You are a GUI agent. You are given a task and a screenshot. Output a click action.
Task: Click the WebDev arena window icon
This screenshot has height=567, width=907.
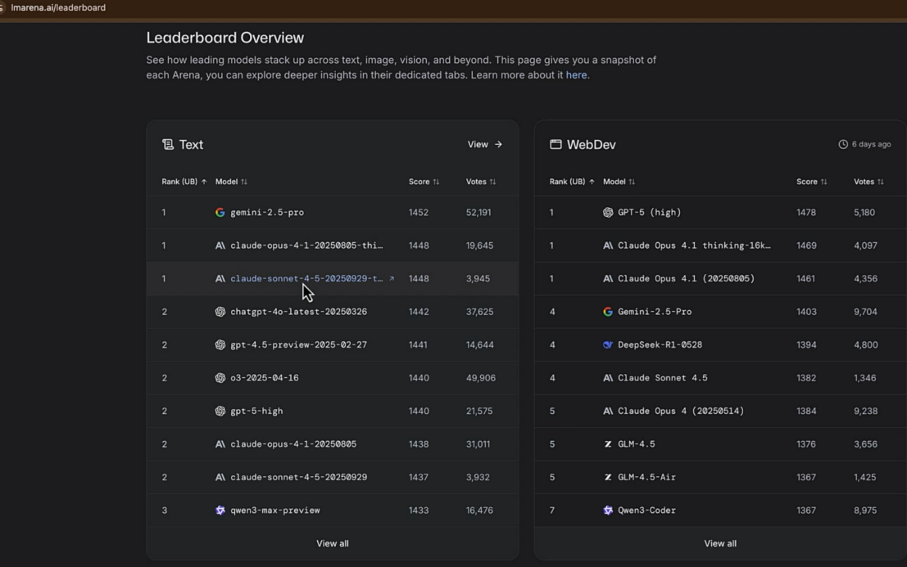coord(556,144)
